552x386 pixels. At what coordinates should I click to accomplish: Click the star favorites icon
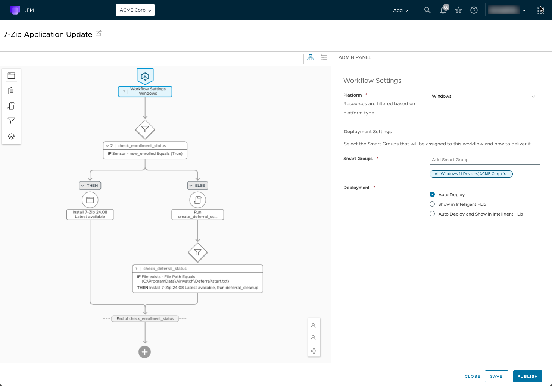458,10
